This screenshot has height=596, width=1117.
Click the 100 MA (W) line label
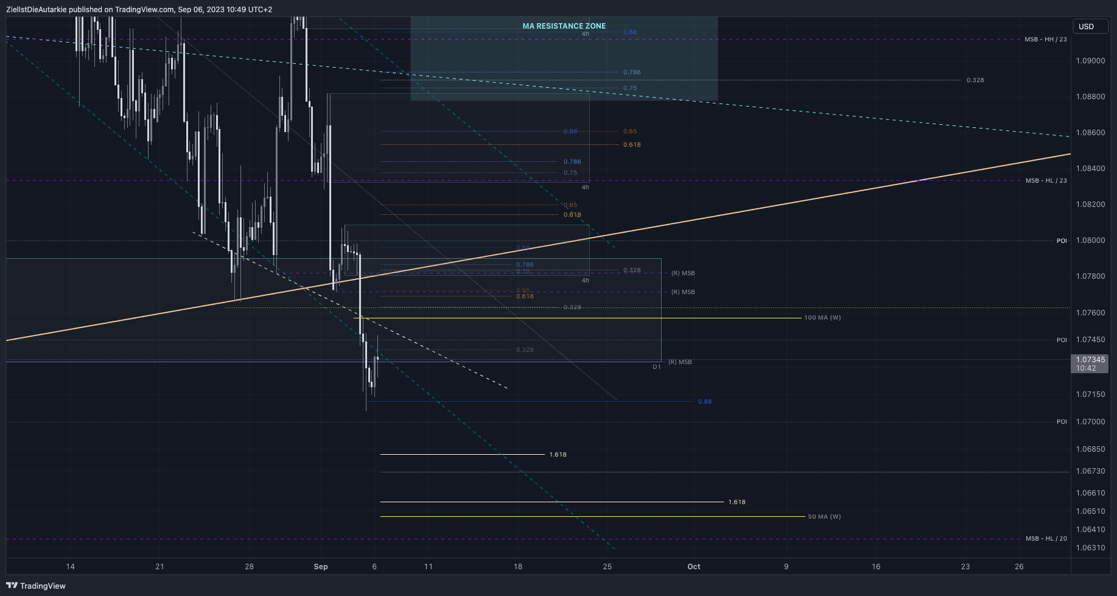pos(822,318)
